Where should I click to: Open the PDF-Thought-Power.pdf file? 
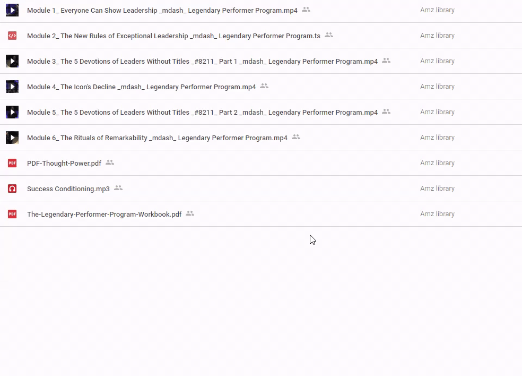tap(64, 164)
